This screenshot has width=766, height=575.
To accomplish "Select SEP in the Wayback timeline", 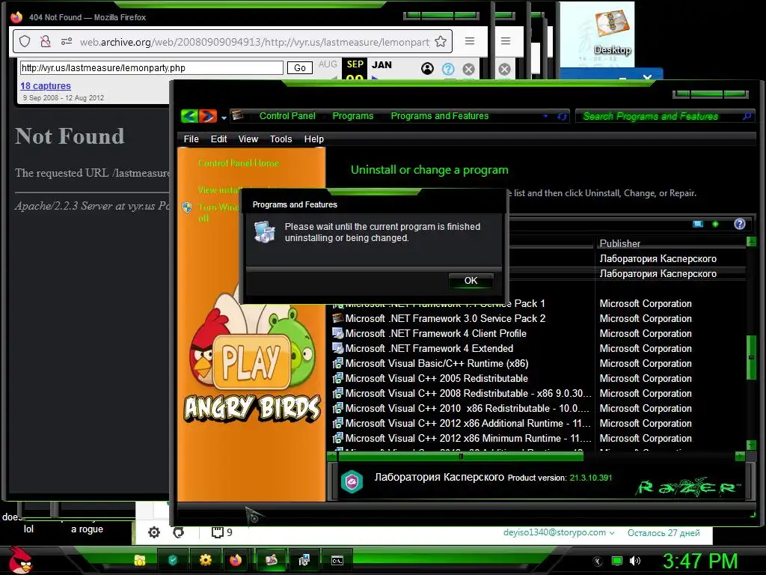I will point(355,64).
